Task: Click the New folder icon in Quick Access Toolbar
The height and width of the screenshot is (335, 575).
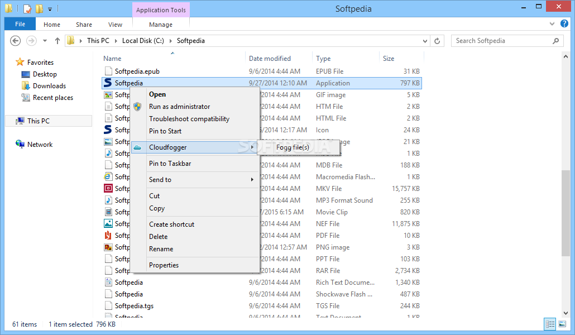Action: click(x=39, y=8)
